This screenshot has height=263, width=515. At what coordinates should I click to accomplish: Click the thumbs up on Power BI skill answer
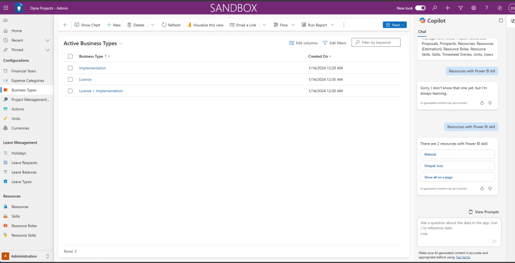[482, 188]
